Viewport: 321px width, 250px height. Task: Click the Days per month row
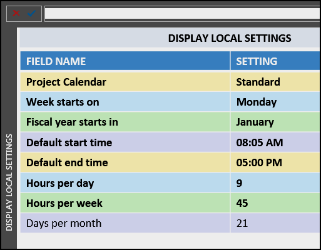170,223
